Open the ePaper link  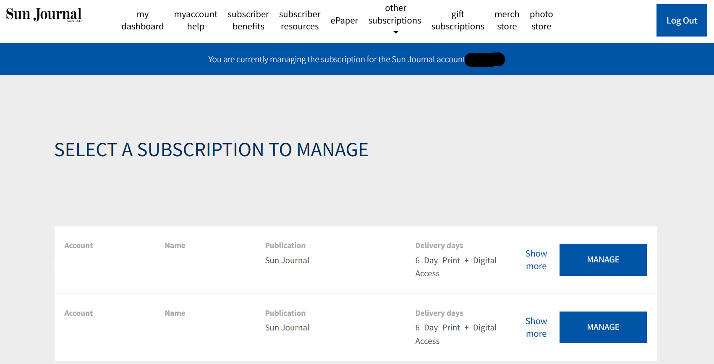[x=344, y=21]
